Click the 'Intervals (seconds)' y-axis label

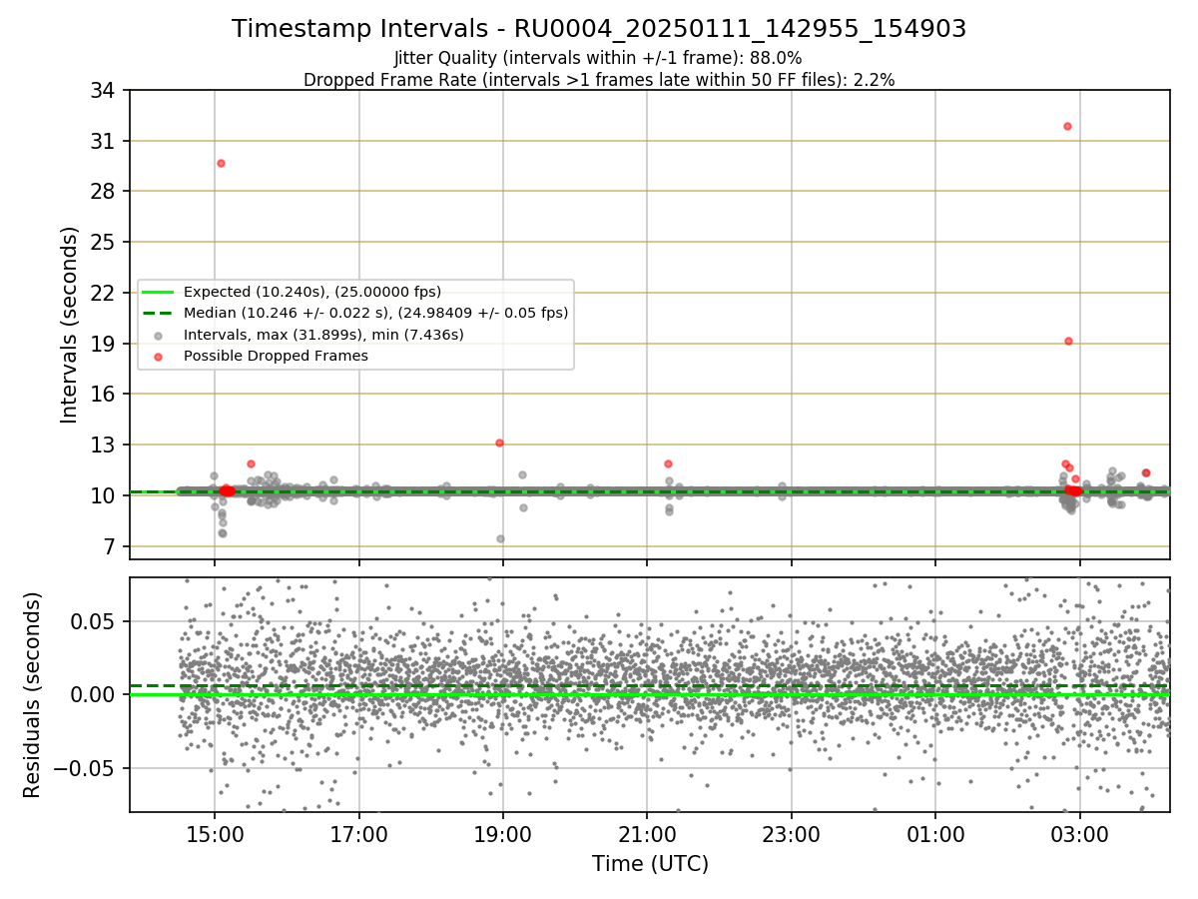pyautogui.click(x=70, y=325)
